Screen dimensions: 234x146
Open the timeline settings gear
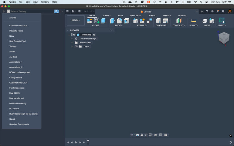pos(231,143)
